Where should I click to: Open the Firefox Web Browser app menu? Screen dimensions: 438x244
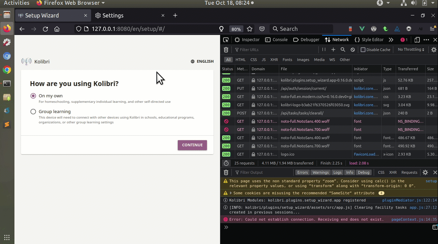click(x=70, y=3)
